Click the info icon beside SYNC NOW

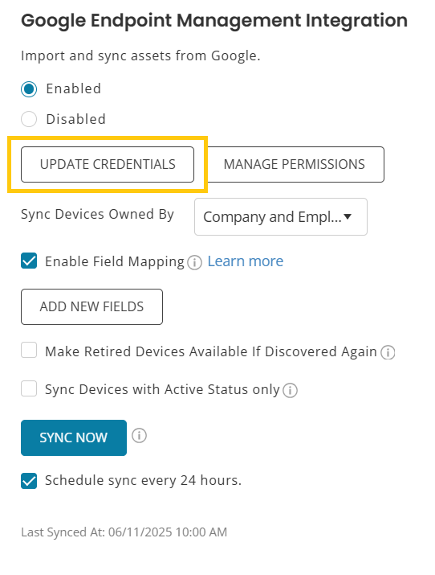tap(139, 436)
